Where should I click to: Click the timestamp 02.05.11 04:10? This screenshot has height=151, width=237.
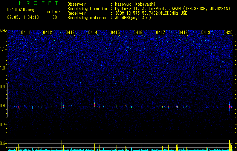pyautogui.click(x=23, y=17)
